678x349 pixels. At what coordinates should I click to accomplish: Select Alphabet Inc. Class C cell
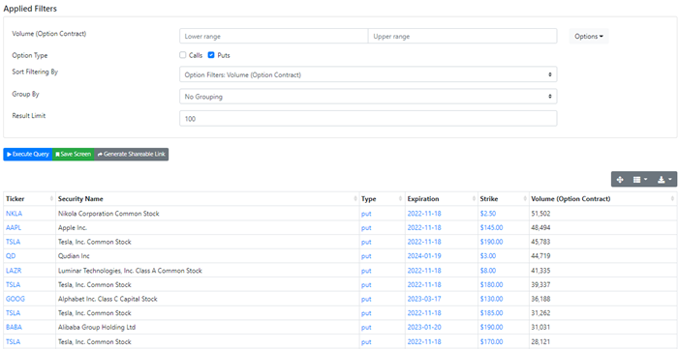[207, 299]
